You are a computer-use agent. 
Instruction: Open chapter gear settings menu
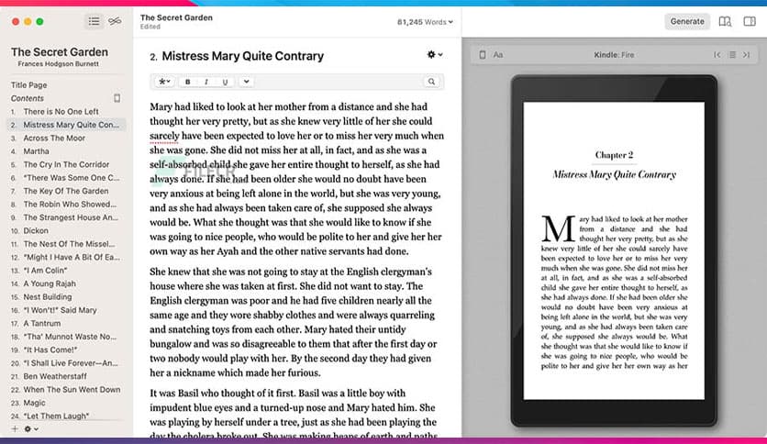[x=435, y=55]
